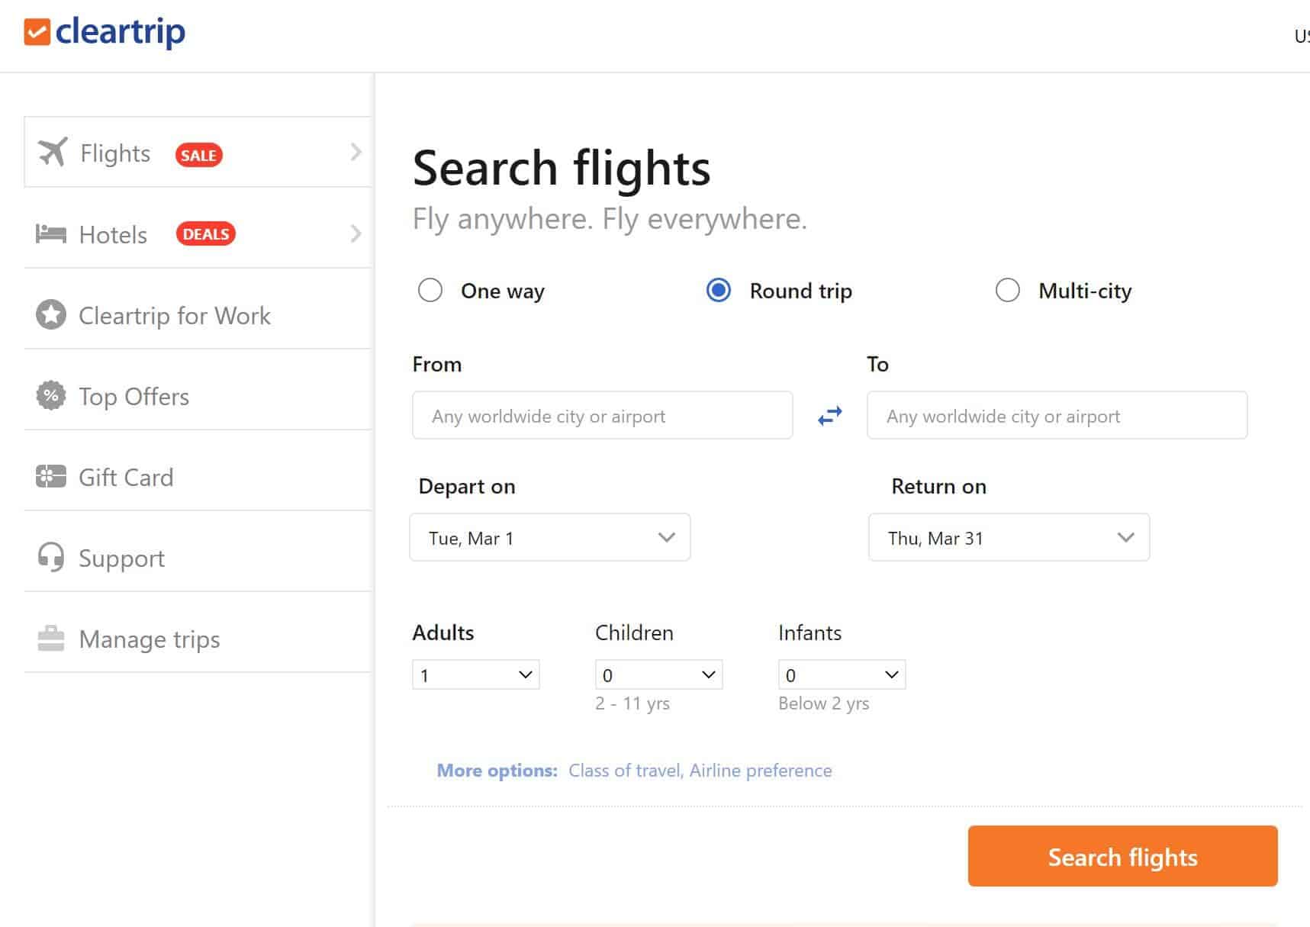1310x927 pixels.
Task: Open the Infants count dropdown
Action: coord(841,674)
